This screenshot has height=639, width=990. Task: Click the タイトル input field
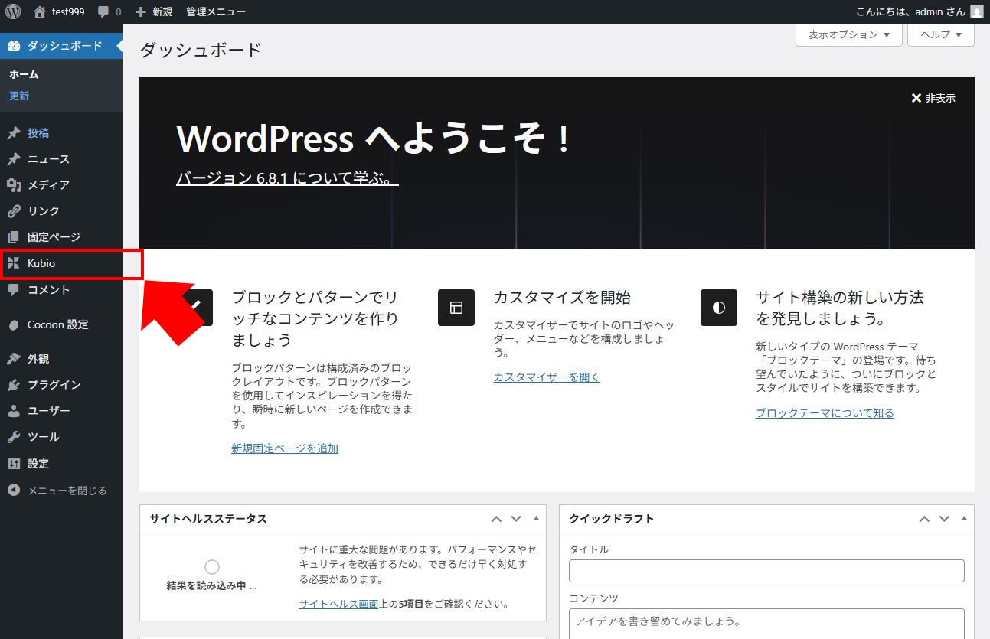coord(766,571)
